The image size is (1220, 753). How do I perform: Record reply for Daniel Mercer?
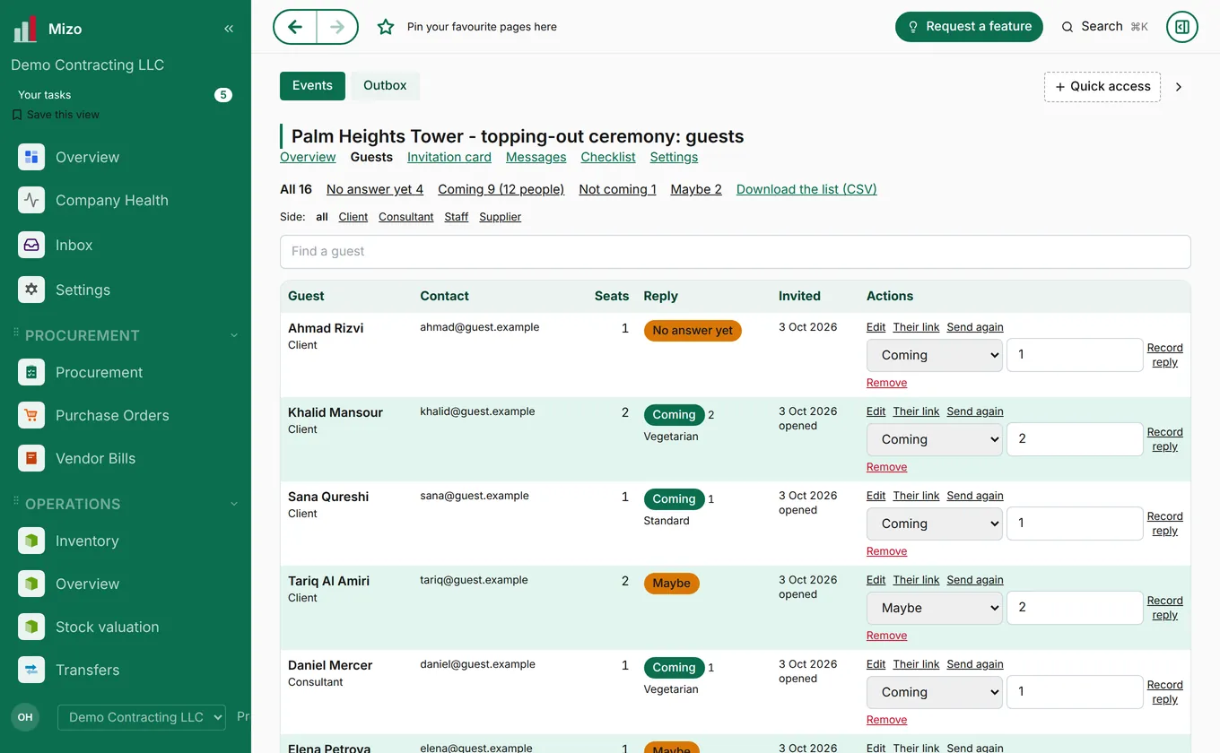click(1164, 692)
